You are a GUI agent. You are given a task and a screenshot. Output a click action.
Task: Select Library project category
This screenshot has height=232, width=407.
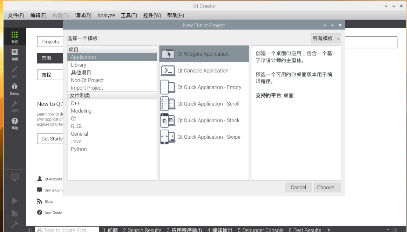click(x=112, y=65)
